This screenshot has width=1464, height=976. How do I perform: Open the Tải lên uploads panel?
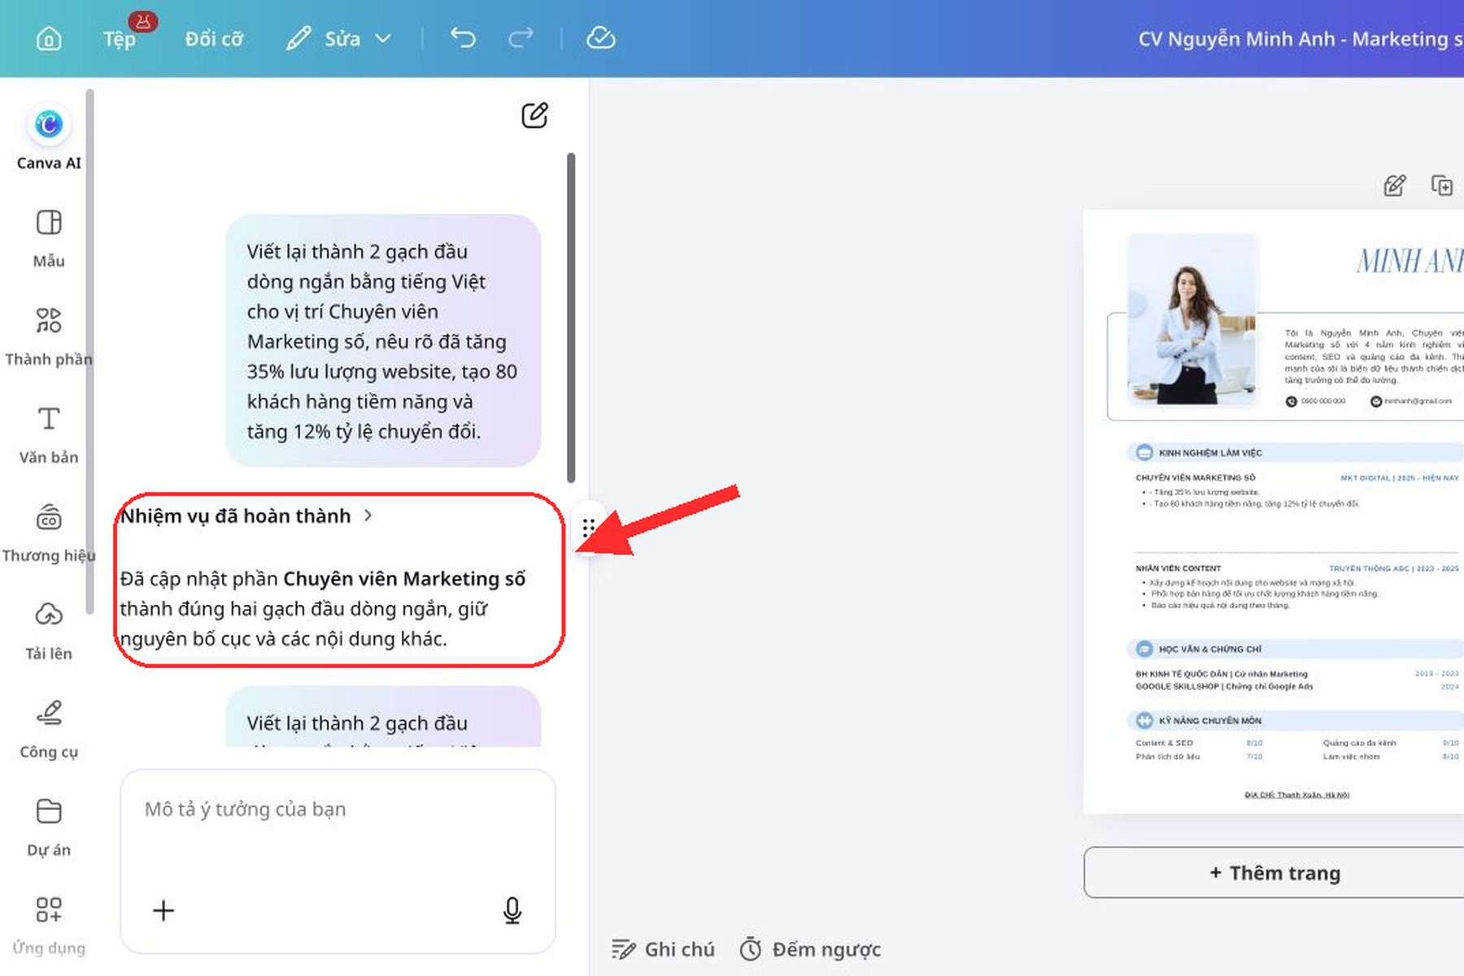(49, 631)
